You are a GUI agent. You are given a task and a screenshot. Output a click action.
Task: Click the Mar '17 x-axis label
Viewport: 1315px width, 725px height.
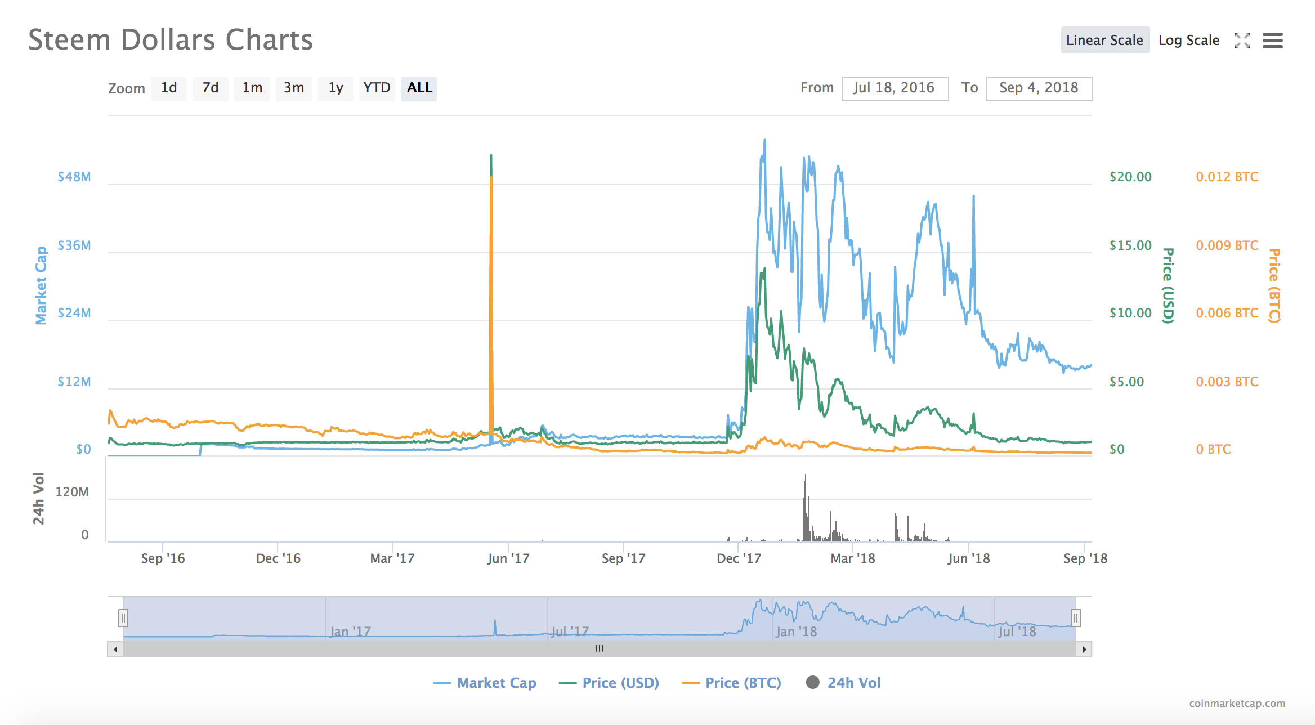click(392, 558)
